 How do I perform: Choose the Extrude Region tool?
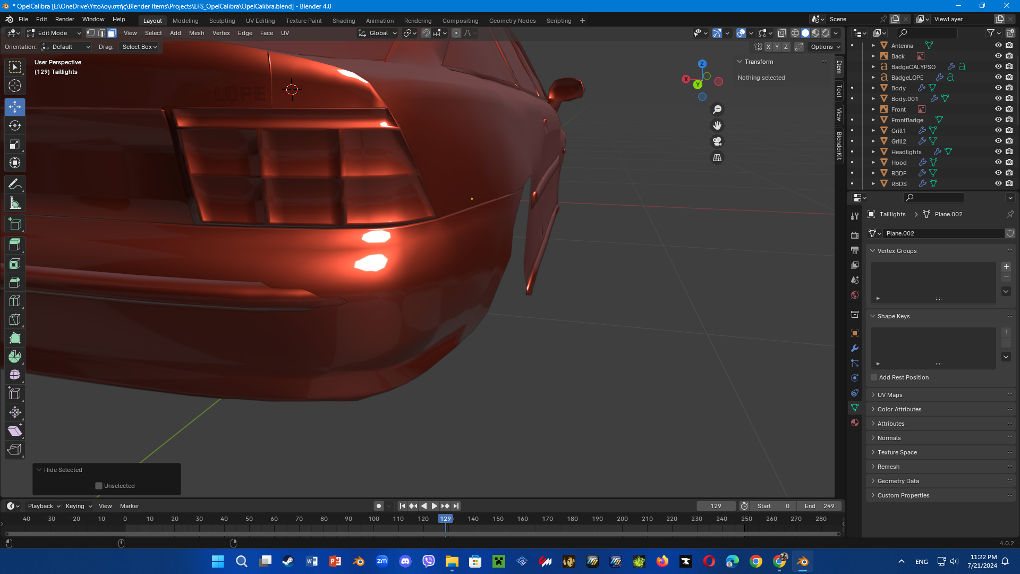15,245
